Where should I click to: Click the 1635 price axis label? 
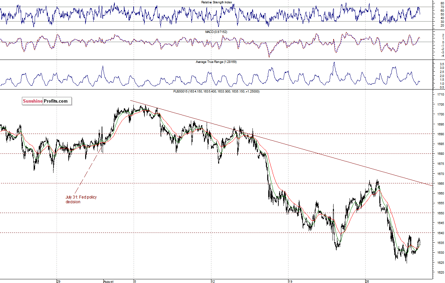tap(441, 243)
